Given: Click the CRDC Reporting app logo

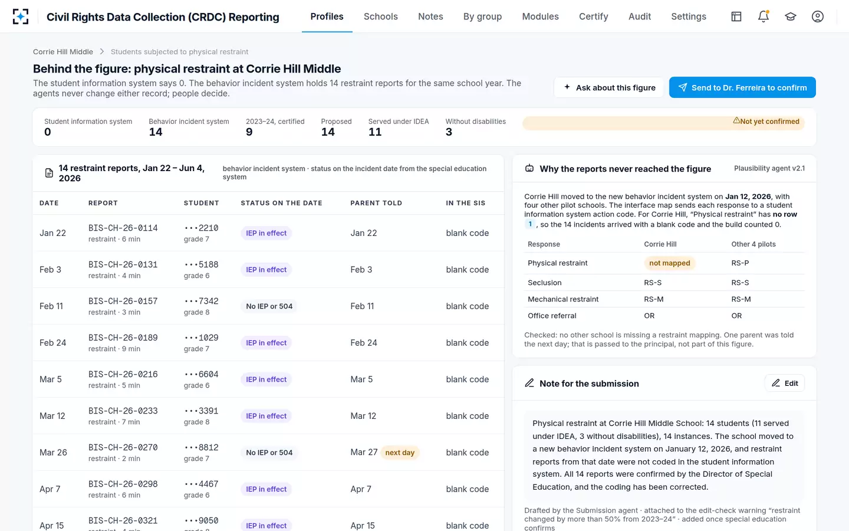Looking at the screenshot, I should click(x=21, y=17).
